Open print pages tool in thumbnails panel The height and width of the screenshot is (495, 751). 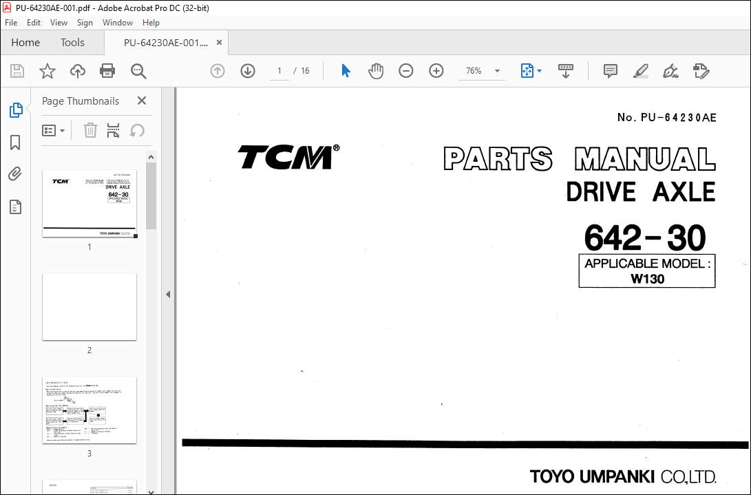tap(113, 130)
